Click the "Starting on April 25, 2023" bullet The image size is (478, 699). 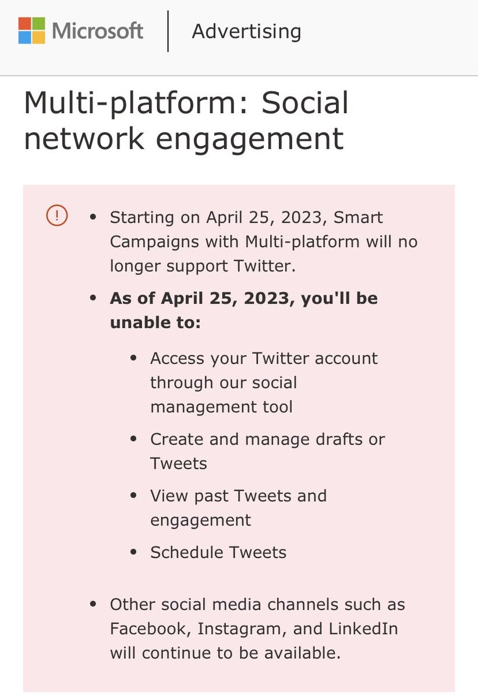click(x=263, y=241)
